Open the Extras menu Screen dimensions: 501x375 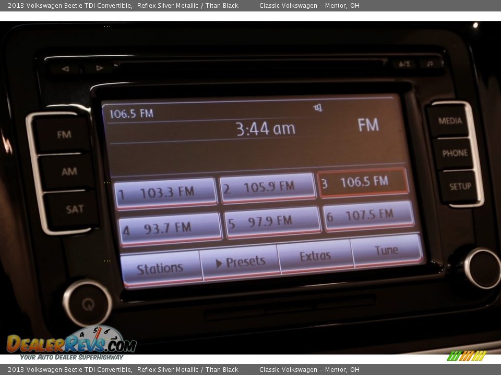pos(315,256)
